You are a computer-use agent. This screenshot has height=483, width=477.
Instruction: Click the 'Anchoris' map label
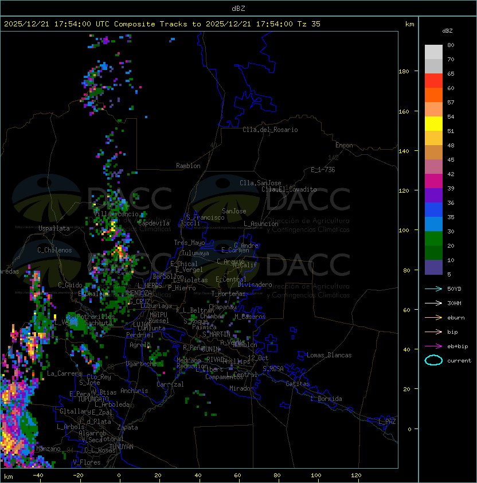click(134, 391)
